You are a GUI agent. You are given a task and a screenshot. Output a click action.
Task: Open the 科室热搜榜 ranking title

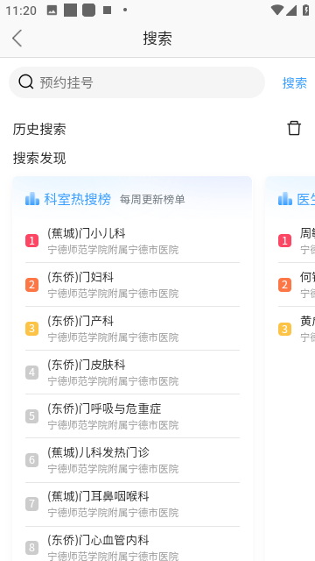coord(78,199)
